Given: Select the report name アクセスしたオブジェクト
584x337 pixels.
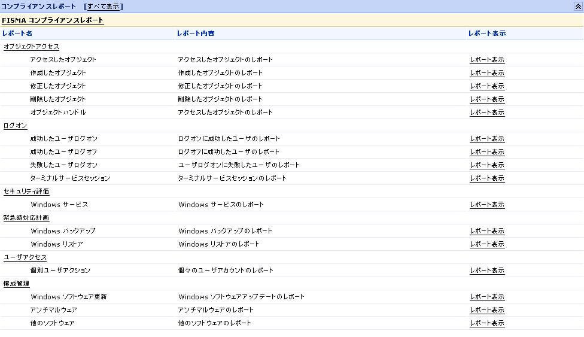Looking at the screenshot, I should point(63,60).
